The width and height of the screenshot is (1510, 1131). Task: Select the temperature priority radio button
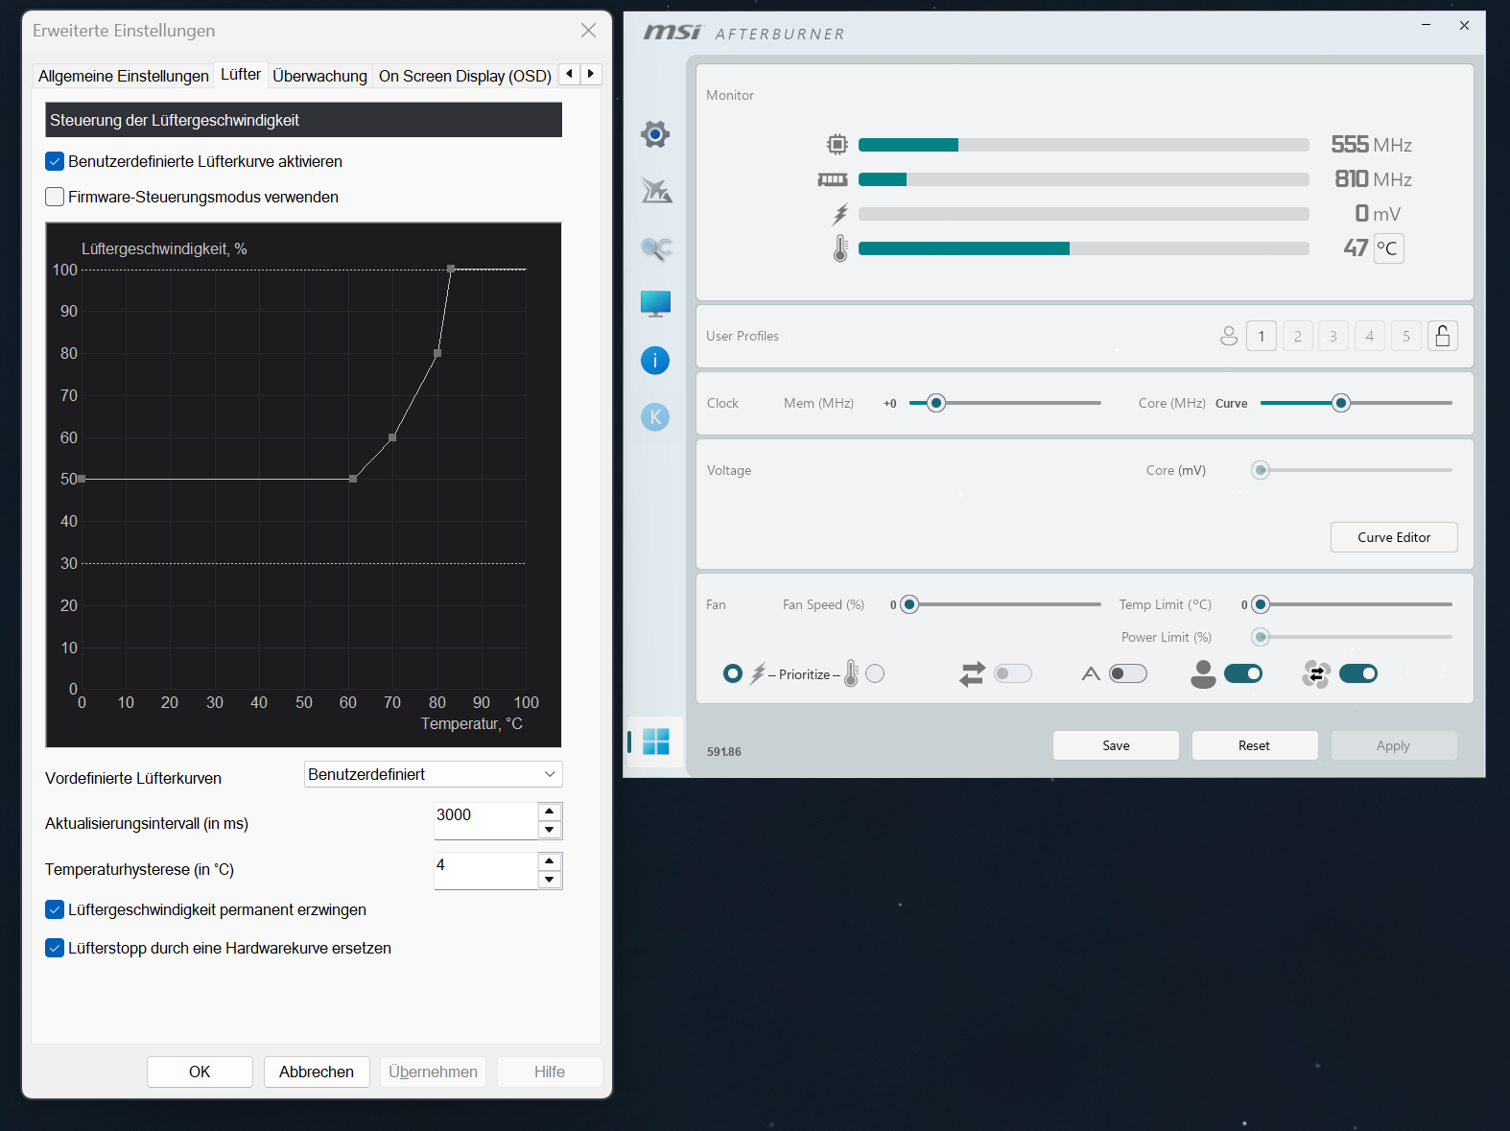point(875,673)
